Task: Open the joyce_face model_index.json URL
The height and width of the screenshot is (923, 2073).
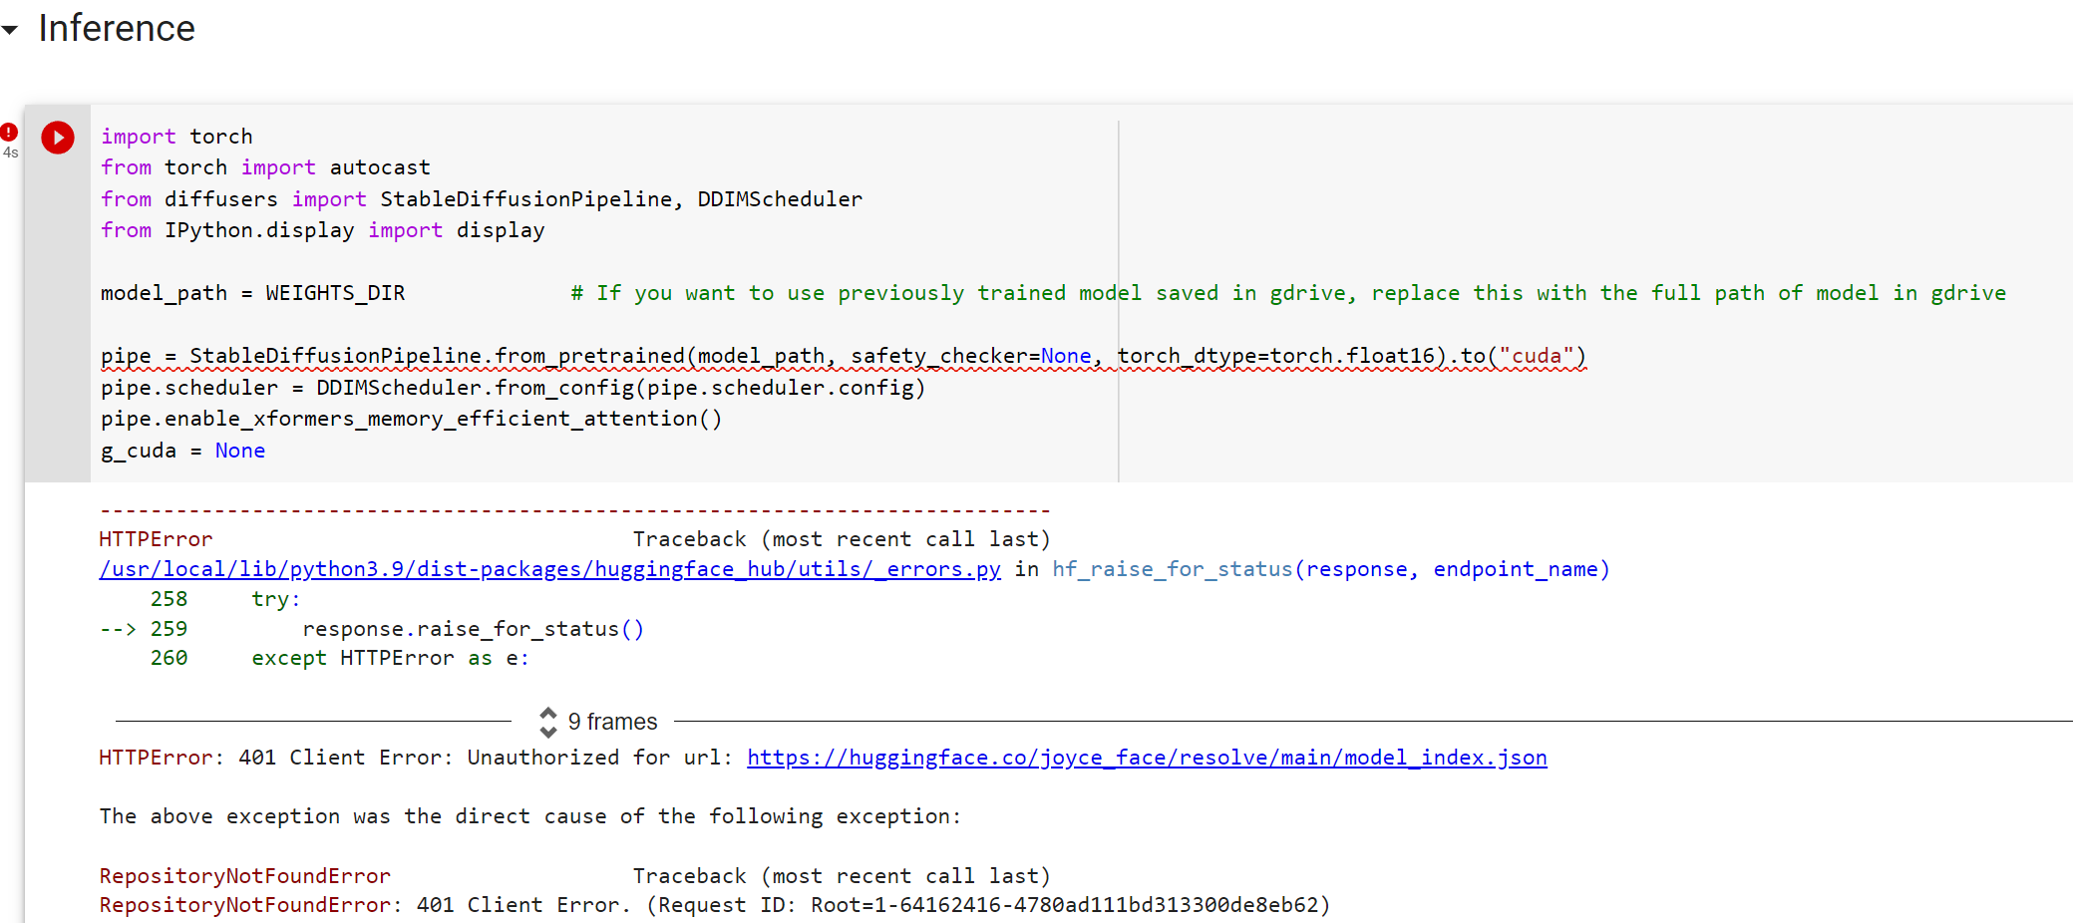Action: pos(1147,758)
